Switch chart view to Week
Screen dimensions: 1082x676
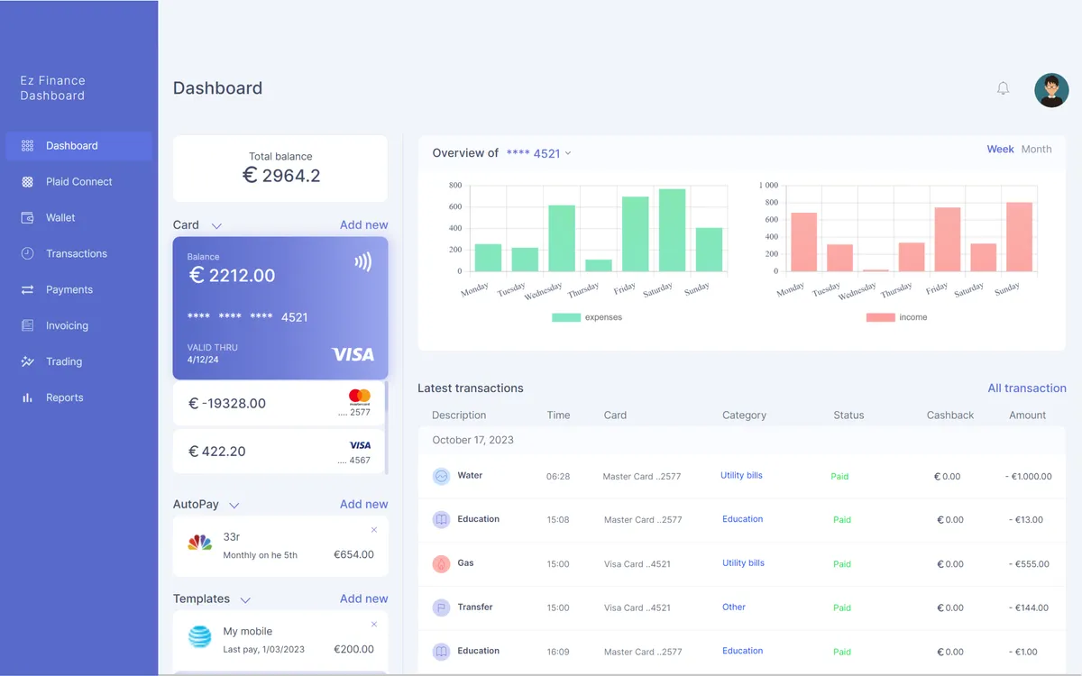click(1000, 149)
